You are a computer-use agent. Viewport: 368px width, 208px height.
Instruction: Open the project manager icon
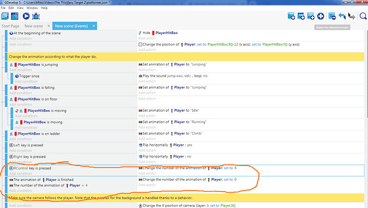coord(5,16)
